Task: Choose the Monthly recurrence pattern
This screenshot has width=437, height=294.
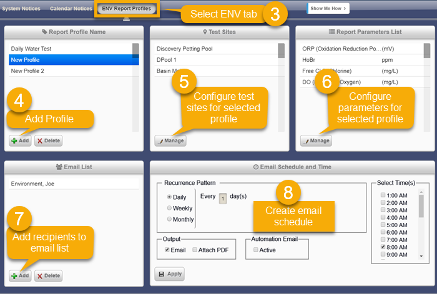Action: point(169,219)
